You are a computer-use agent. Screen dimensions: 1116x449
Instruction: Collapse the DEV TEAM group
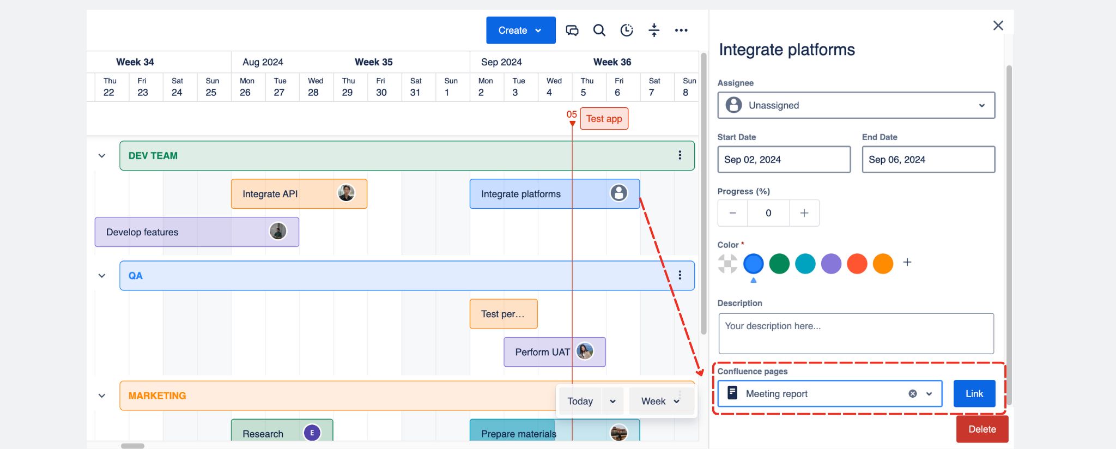point(102,156)
